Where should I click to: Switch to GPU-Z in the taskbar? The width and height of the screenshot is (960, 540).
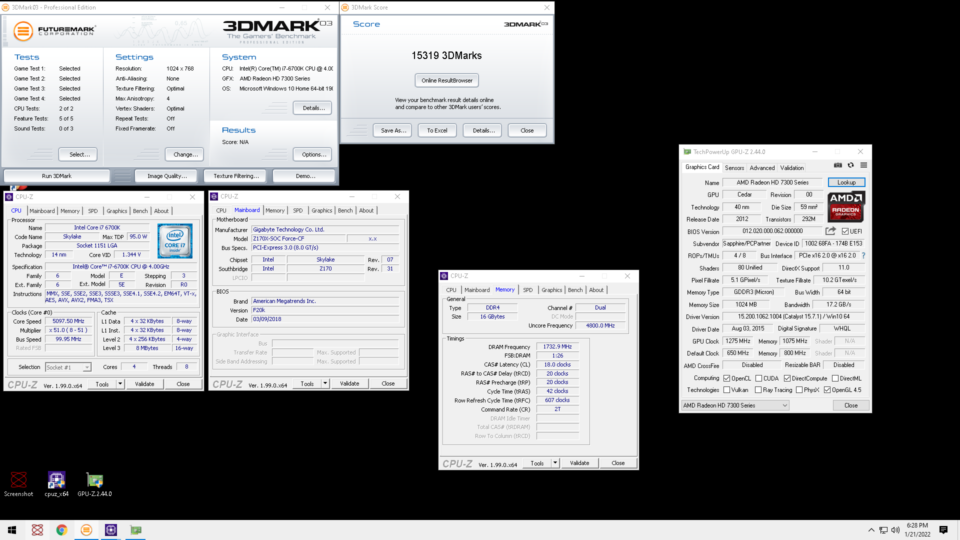(x=135, y=530)
